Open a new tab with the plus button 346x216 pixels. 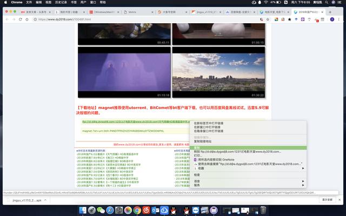click(330, 12)
